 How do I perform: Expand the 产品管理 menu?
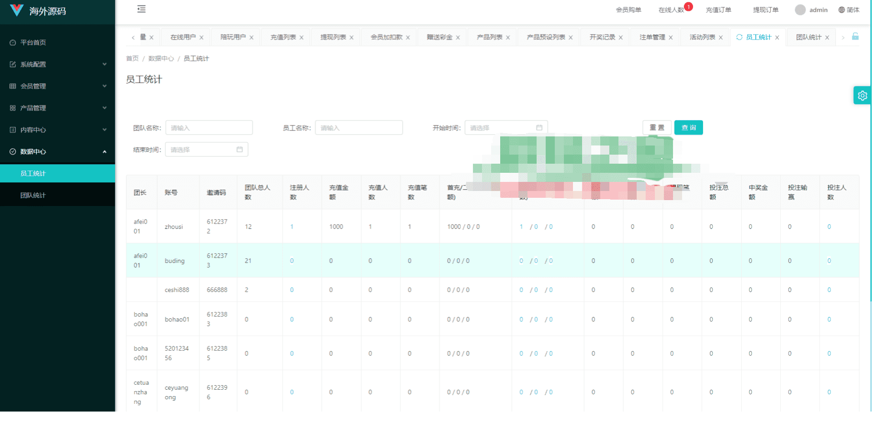tap(58, 108)
